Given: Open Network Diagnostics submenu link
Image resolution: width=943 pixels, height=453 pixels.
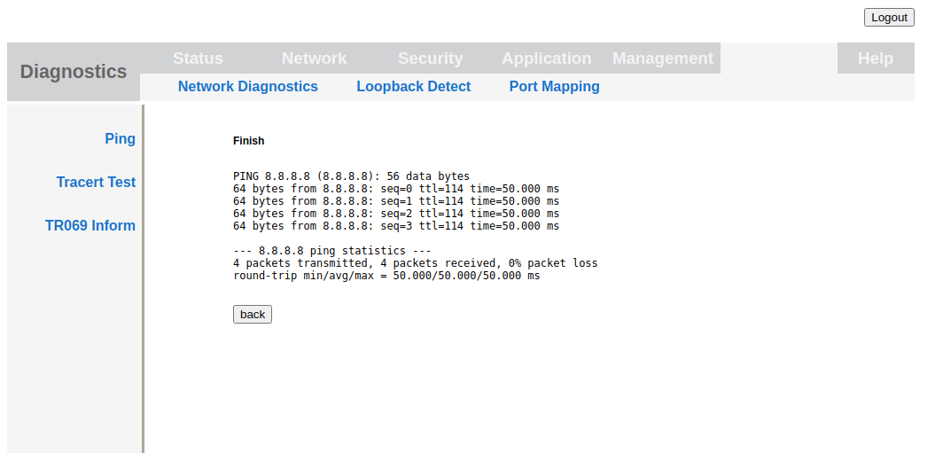Looking at the screenshot, I should pos(247,87).
